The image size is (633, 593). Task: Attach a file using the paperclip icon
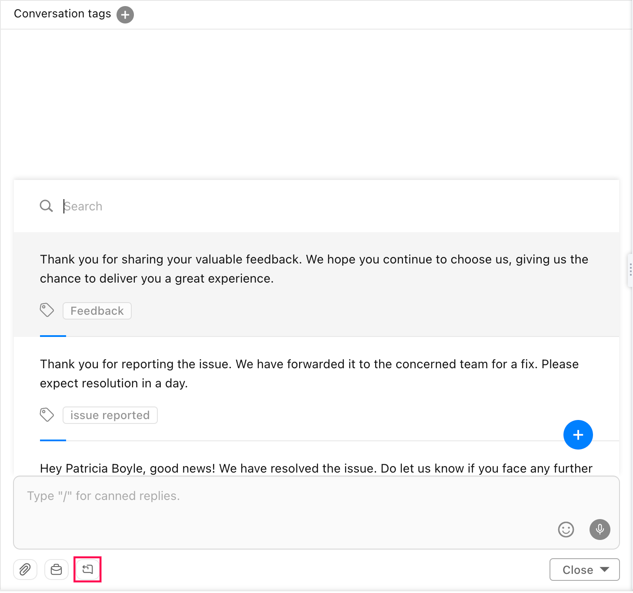point(25,569)
